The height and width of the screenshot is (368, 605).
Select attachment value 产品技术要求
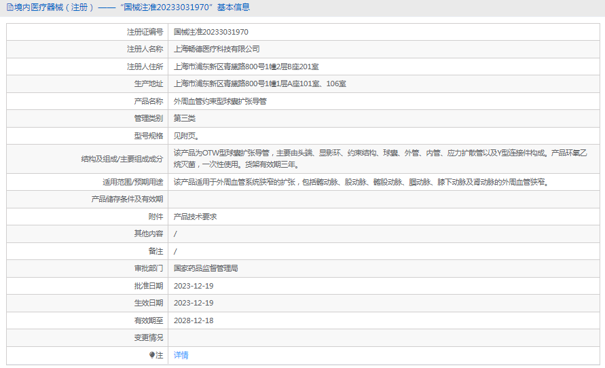point(196,217)
